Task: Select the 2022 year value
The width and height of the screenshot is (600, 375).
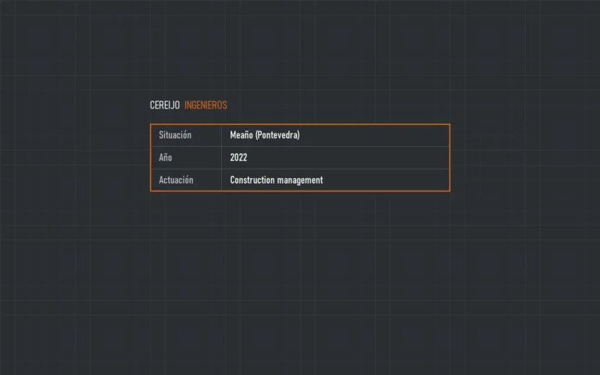Action: 238,157
